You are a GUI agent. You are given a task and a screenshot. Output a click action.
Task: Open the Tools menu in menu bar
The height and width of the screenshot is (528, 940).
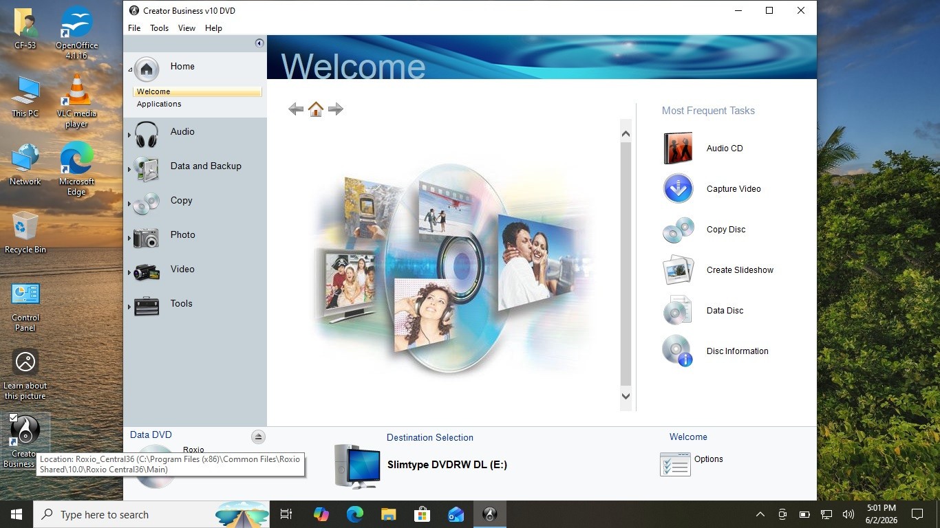[x=159, y=28]
